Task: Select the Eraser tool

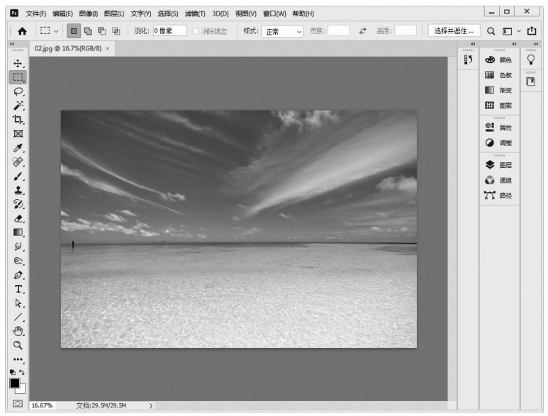Action: click(x=18, y=218)
